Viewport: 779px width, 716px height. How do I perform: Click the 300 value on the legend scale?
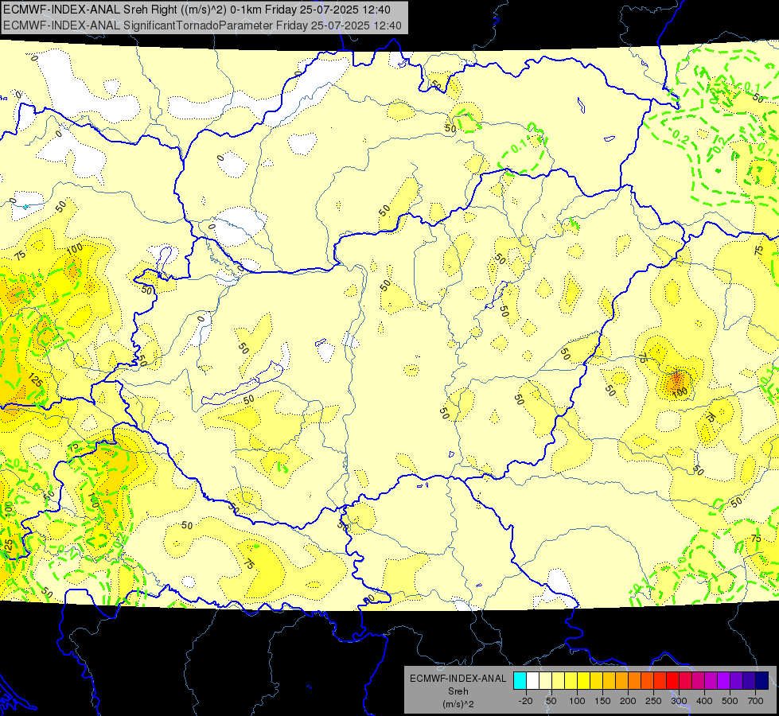point(679,701)
